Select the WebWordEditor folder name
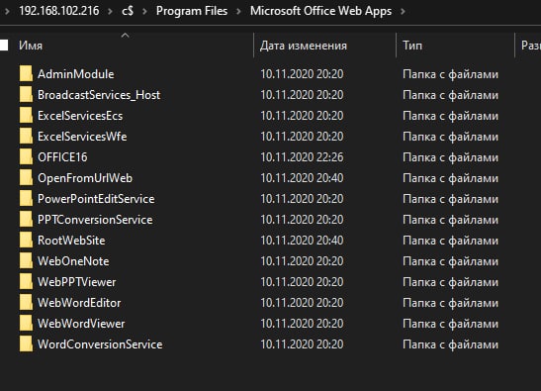 point(79,303)
